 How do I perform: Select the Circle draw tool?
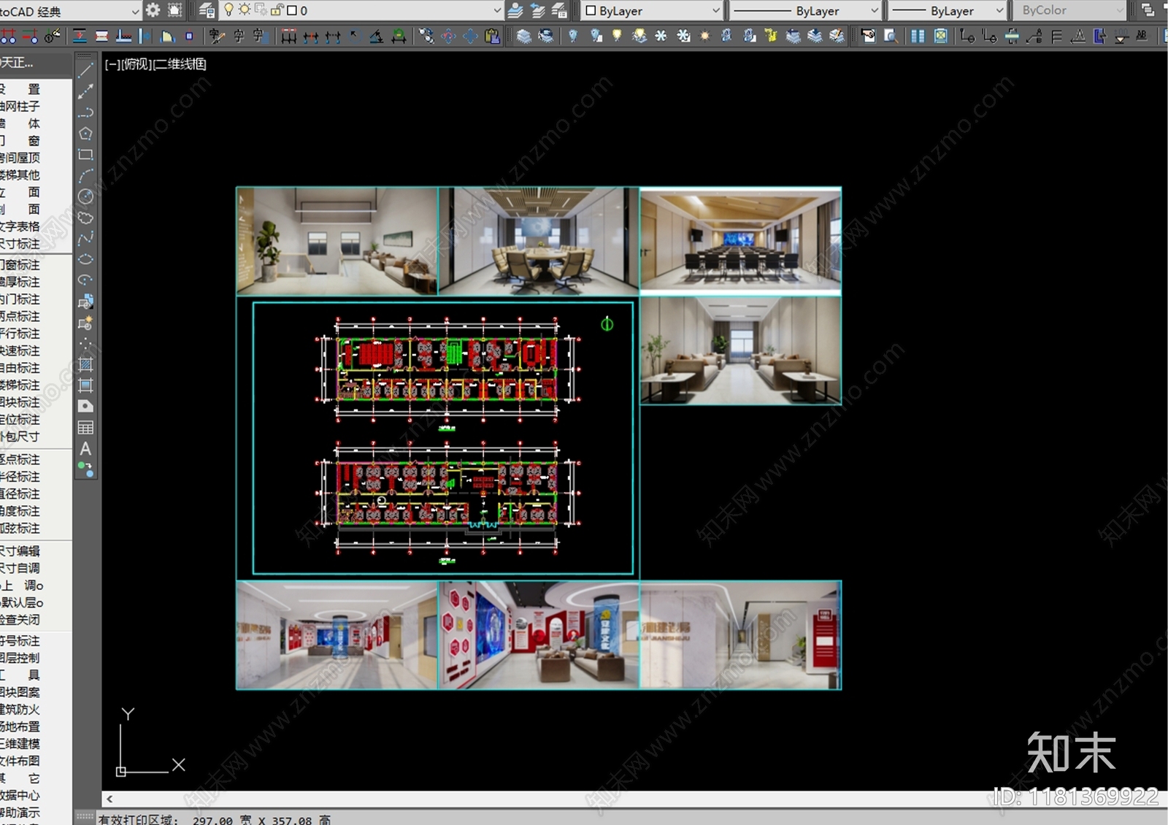(85, 196)
